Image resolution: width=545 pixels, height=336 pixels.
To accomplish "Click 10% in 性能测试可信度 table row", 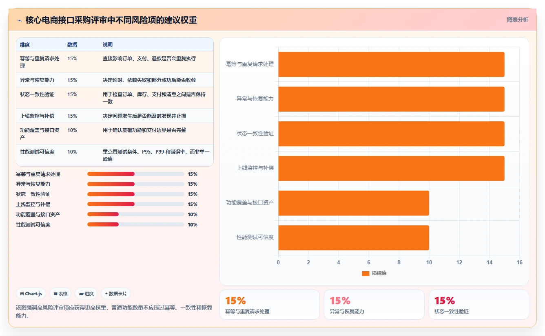I will click(x=72, y=152).
